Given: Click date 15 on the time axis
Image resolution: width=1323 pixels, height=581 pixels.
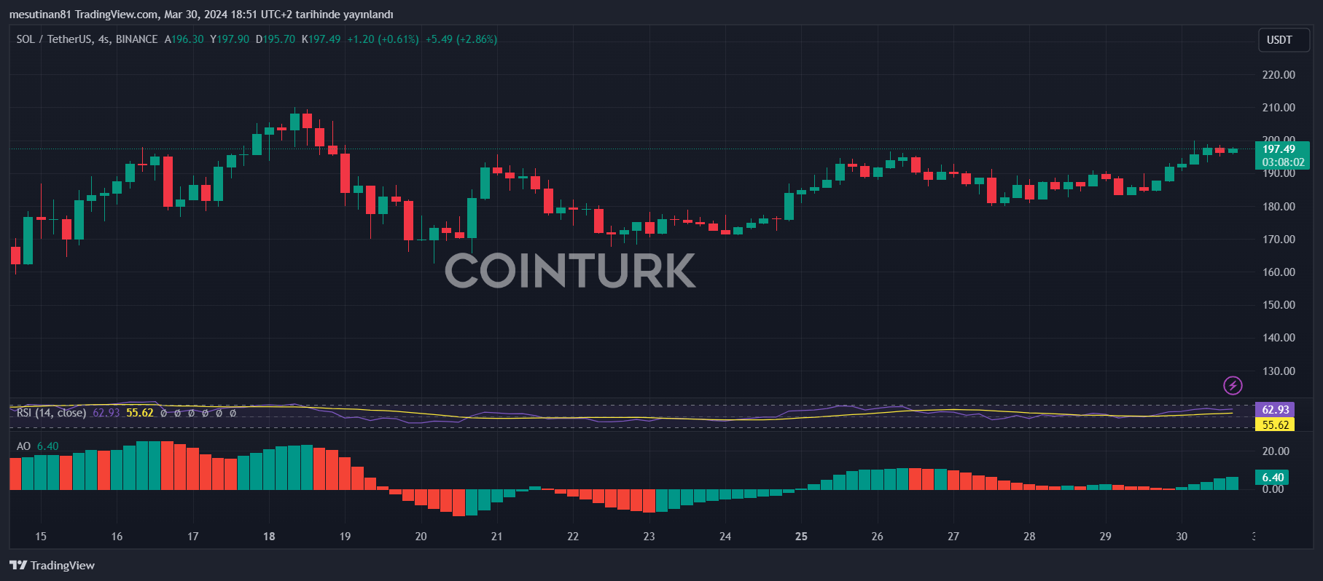Looking at the screenshot, I should 41,537.
